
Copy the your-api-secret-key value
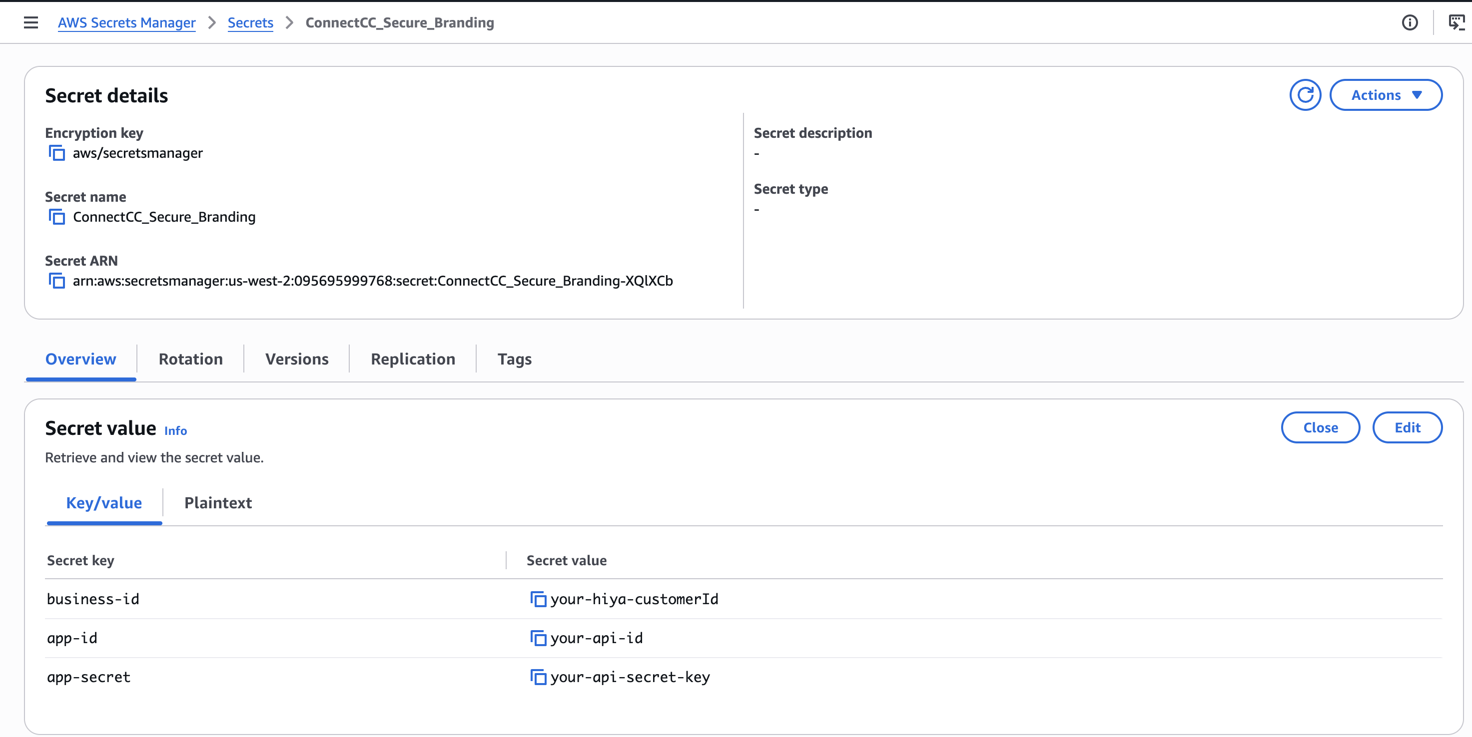[x=538, y=677]
